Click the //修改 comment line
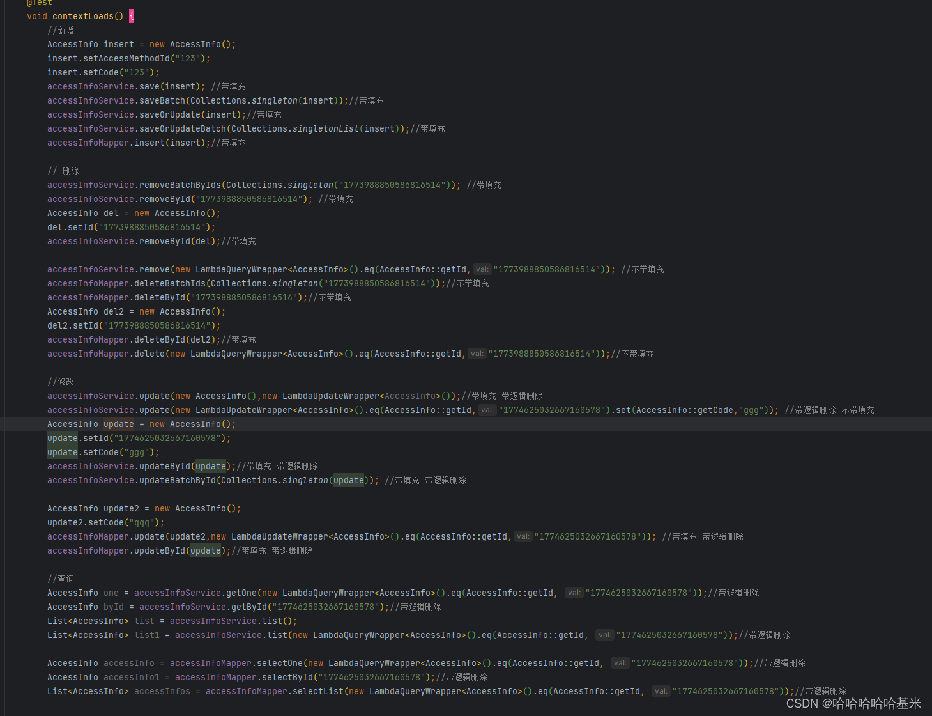This screenshot has height=716, width=932. pyautogui.click(x=61, y=382)
